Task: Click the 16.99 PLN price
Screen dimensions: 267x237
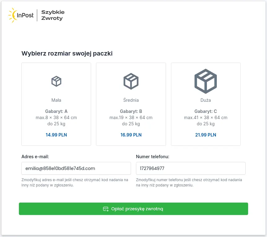Action: pos(131,135)
